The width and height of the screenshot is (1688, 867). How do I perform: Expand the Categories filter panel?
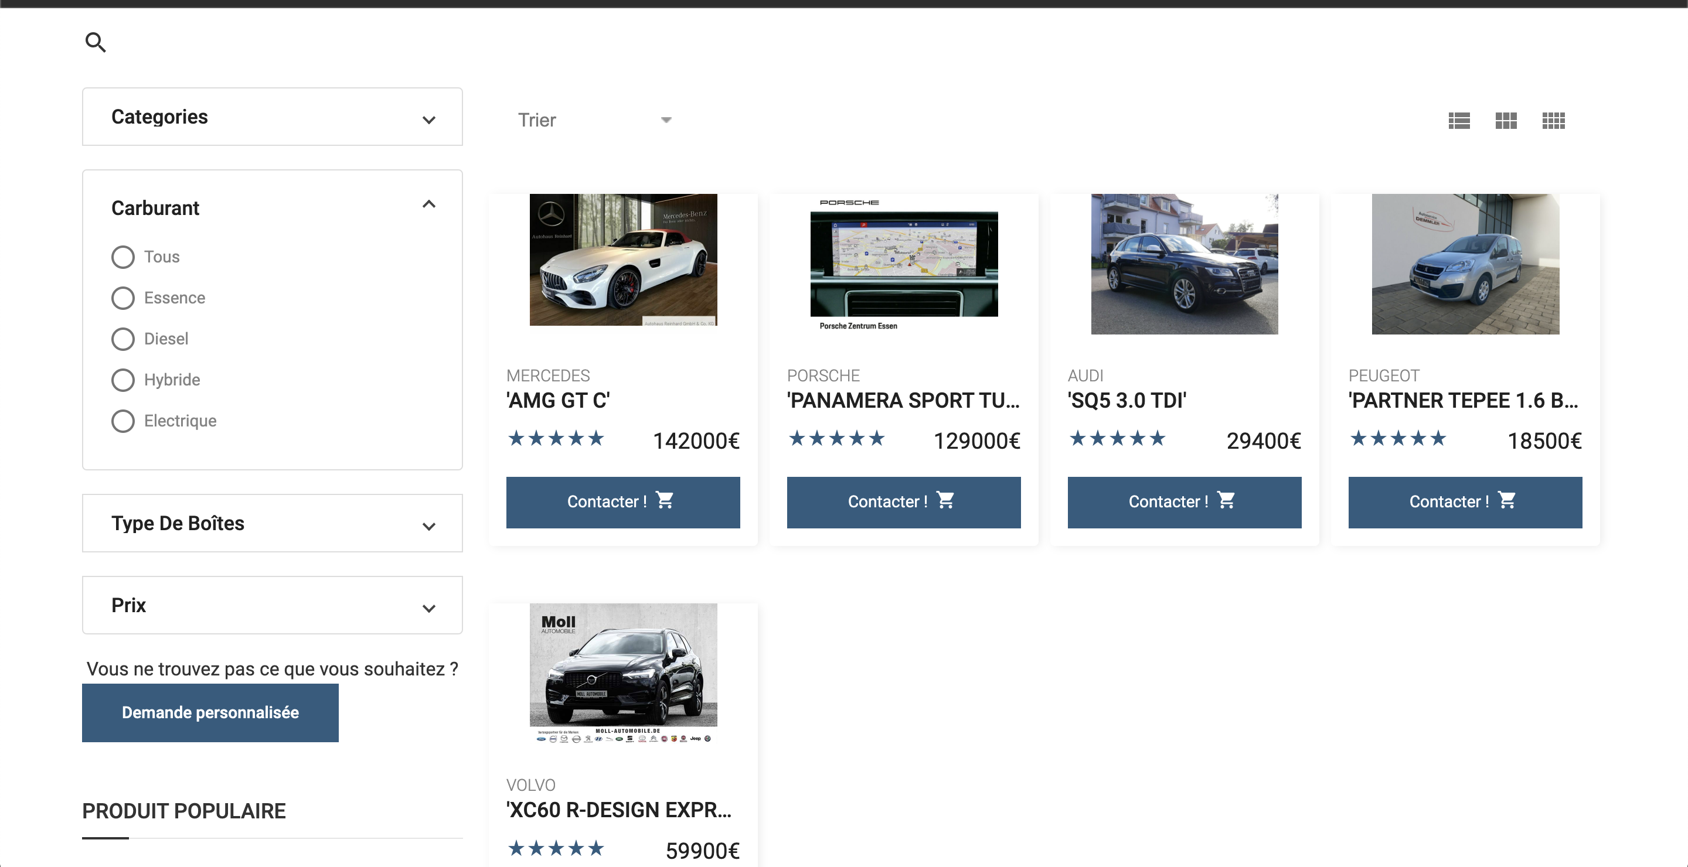click(x=273, y=117)
